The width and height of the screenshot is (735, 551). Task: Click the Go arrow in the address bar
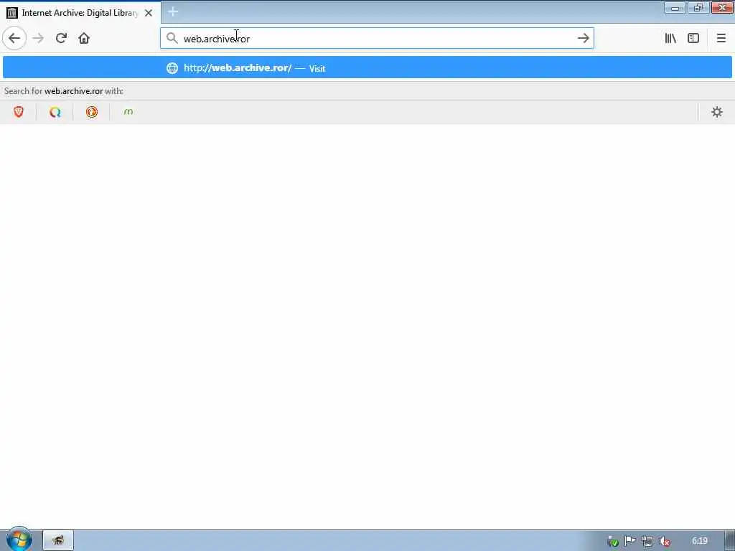(583, 38)
